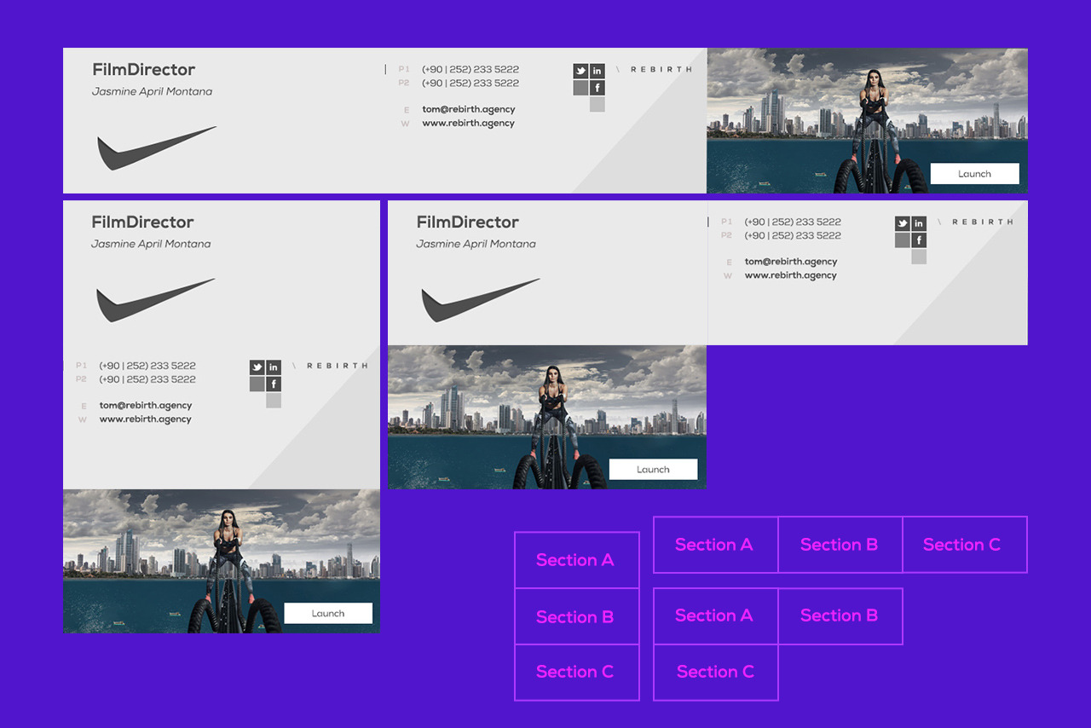
Task: Click the Facebook icon in the top wide banner
Action: coord(597,88)
